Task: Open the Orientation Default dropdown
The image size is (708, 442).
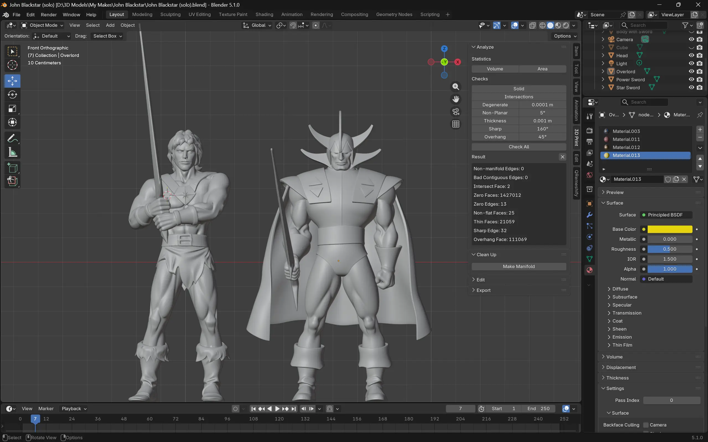Action: [51, 36]
